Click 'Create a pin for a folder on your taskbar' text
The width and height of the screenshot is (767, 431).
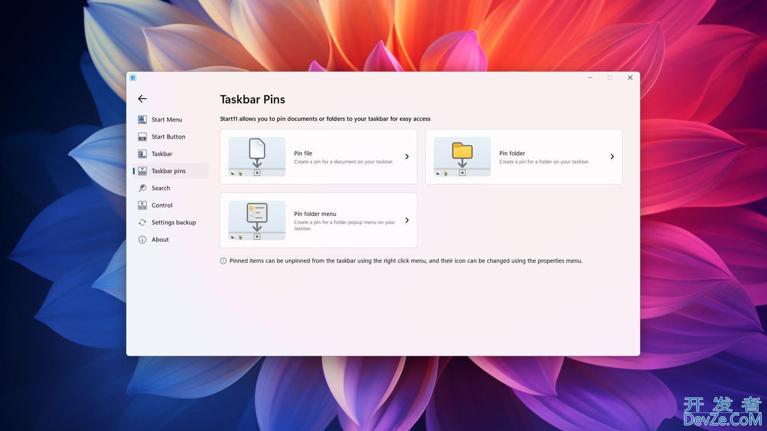(544, 162)
